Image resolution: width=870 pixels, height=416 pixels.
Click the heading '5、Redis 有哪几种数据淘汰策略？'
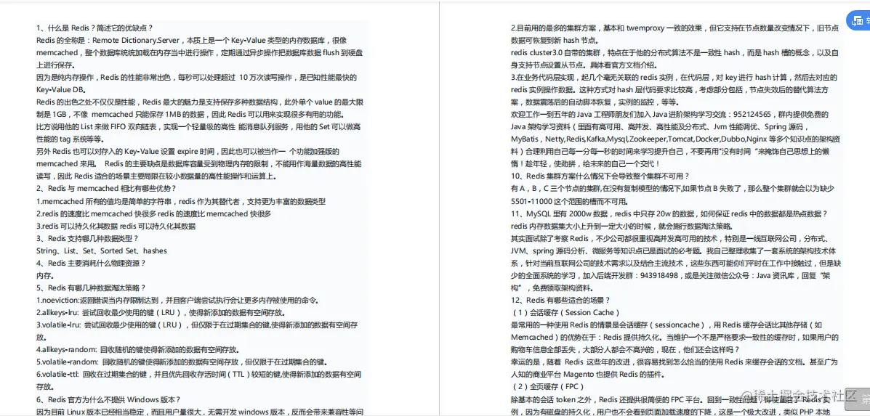coord(91,288)
